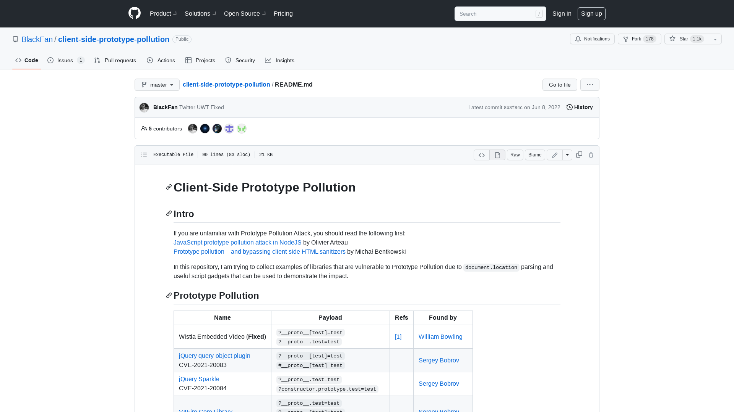Switch to the Code tab

[x=27, y=60]
